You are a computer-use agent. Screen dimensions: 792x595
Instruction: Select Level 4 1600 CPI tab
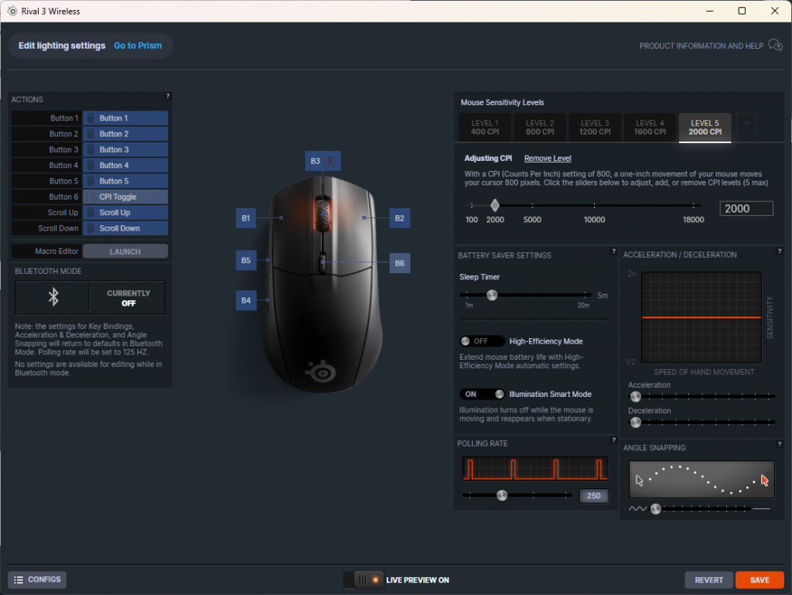[650, 128]
